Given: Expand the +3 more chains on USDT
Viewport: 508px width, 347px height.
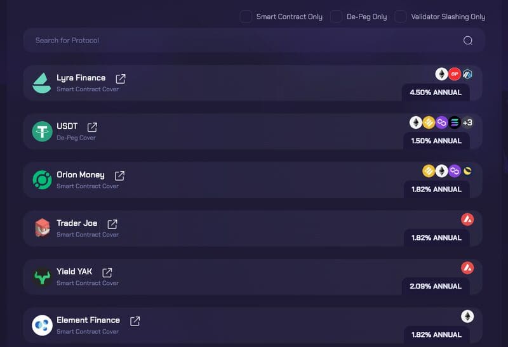Looking at the screenshot, I should click(467, 122).
